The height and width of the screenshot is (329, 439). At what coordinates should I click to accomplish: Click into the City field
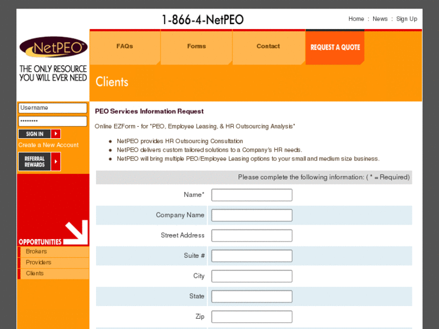coord(252,276)
